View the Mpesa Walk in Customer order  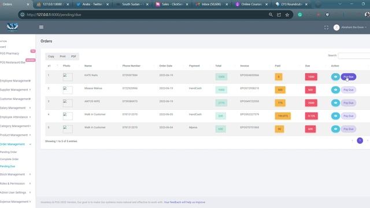pyautogui.click(x=335, y=129)
